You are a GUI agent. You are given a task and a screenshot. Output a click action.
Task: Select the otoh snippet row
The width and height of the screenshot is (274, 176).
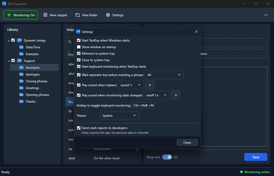pos(102,158)
